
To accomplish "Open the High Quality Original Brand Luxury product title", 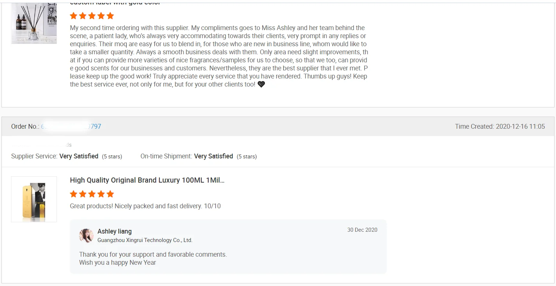I will (147, 180).
